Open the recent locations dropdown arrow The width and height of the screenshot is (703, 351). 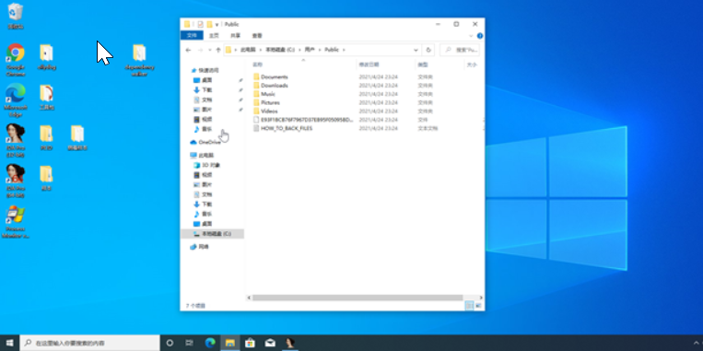[x=209, y=50]
